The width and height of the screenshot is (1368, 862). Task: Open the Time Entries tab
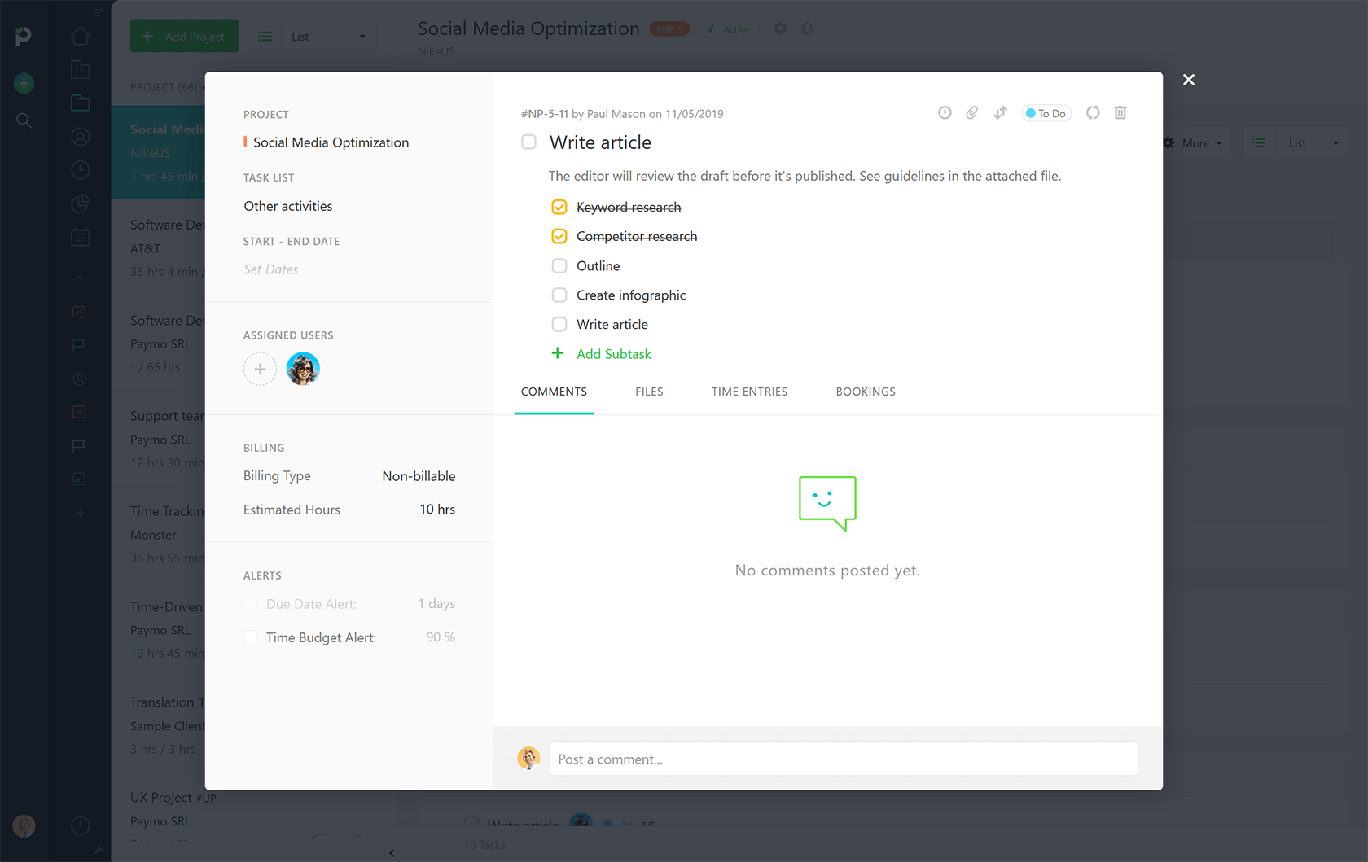pyautogui.click(x=749, y=392)
